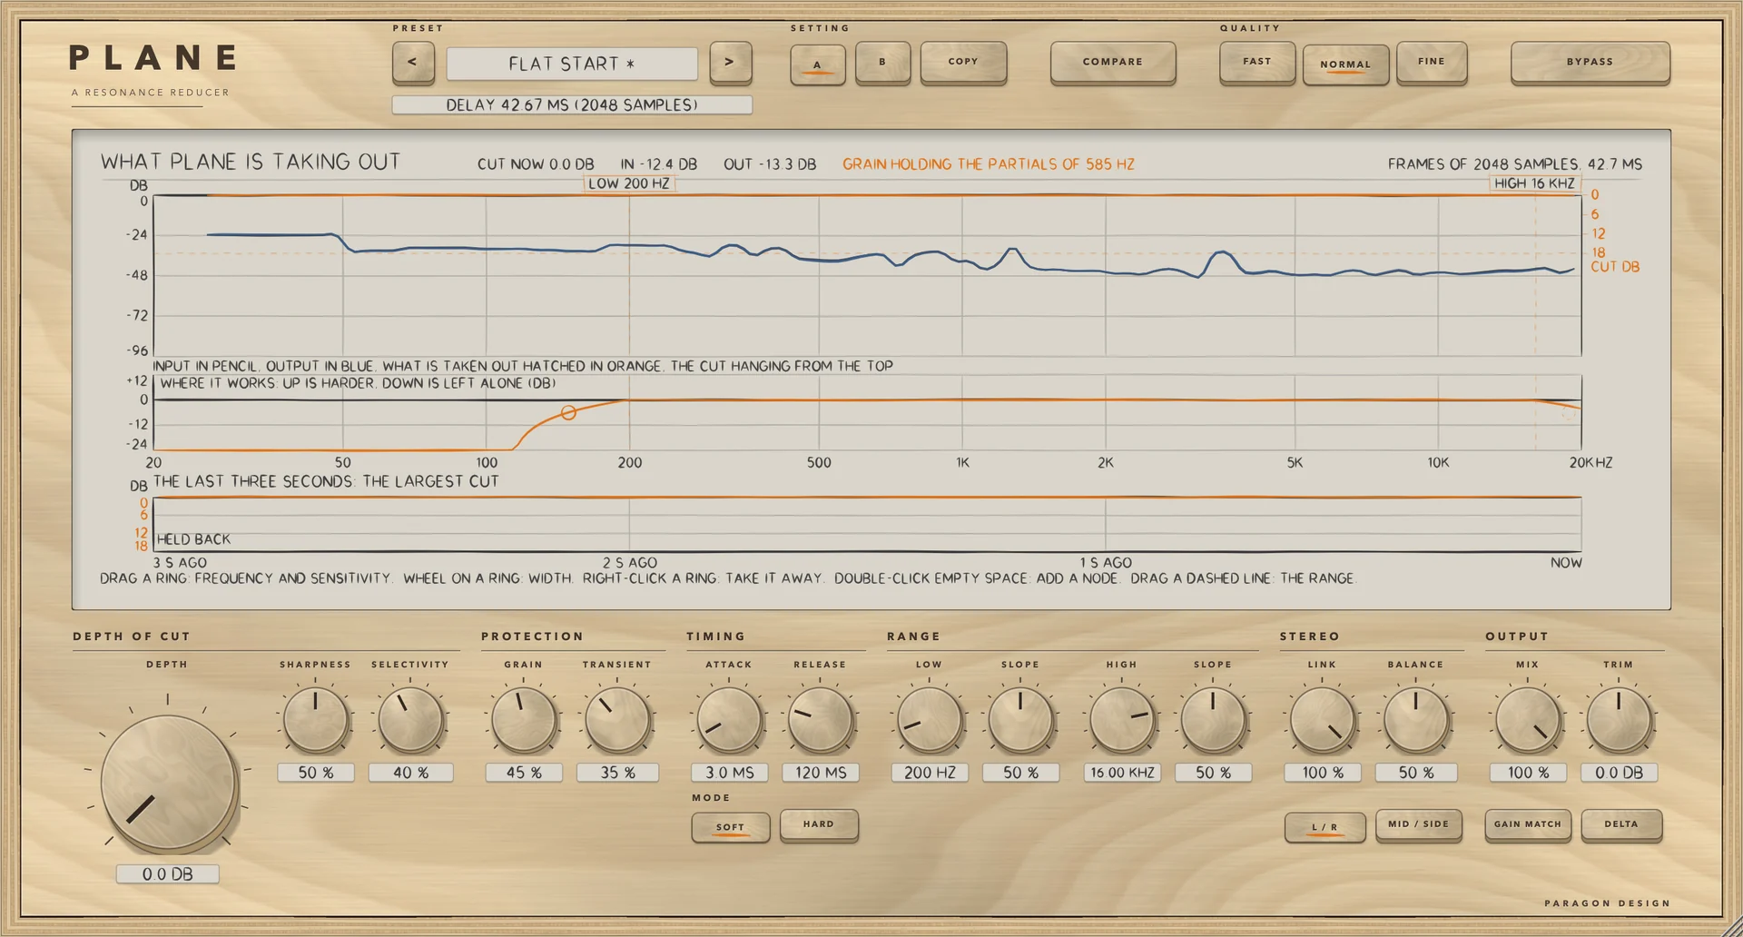Click the output MIX knob
This screenshot has height=937, width=1743.
(1528, 720)
